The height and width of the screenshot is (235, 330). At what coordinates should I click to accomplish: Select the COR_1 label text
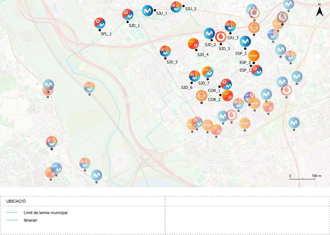point(214,91)
